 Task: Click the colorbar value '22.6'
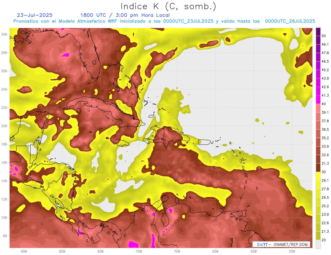click(325, 223)
